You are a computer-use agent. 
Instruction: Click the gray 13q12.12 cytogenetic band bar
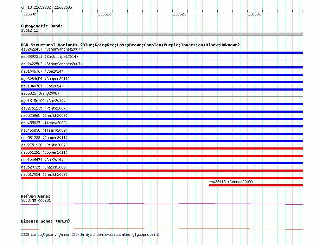coord(162,34)
